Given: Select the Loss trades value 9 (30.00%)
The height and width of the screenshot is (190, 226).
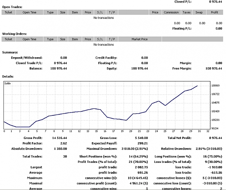Looking at the screenshot, I should (214, 162).
